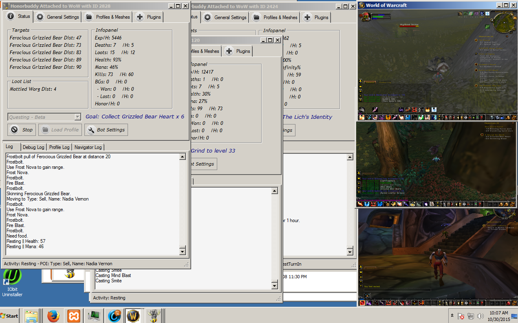Switch to the Debug Log tab
This screenshot has width=518, height=323.
33,147
